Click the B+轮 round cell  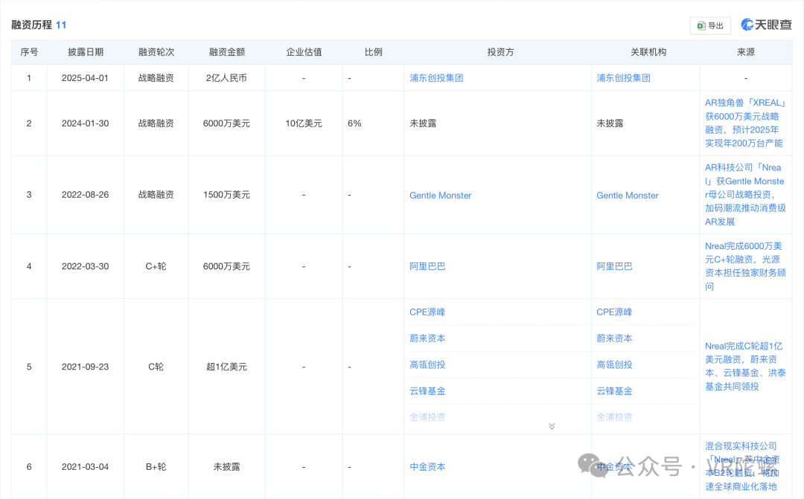click(156, 467)
